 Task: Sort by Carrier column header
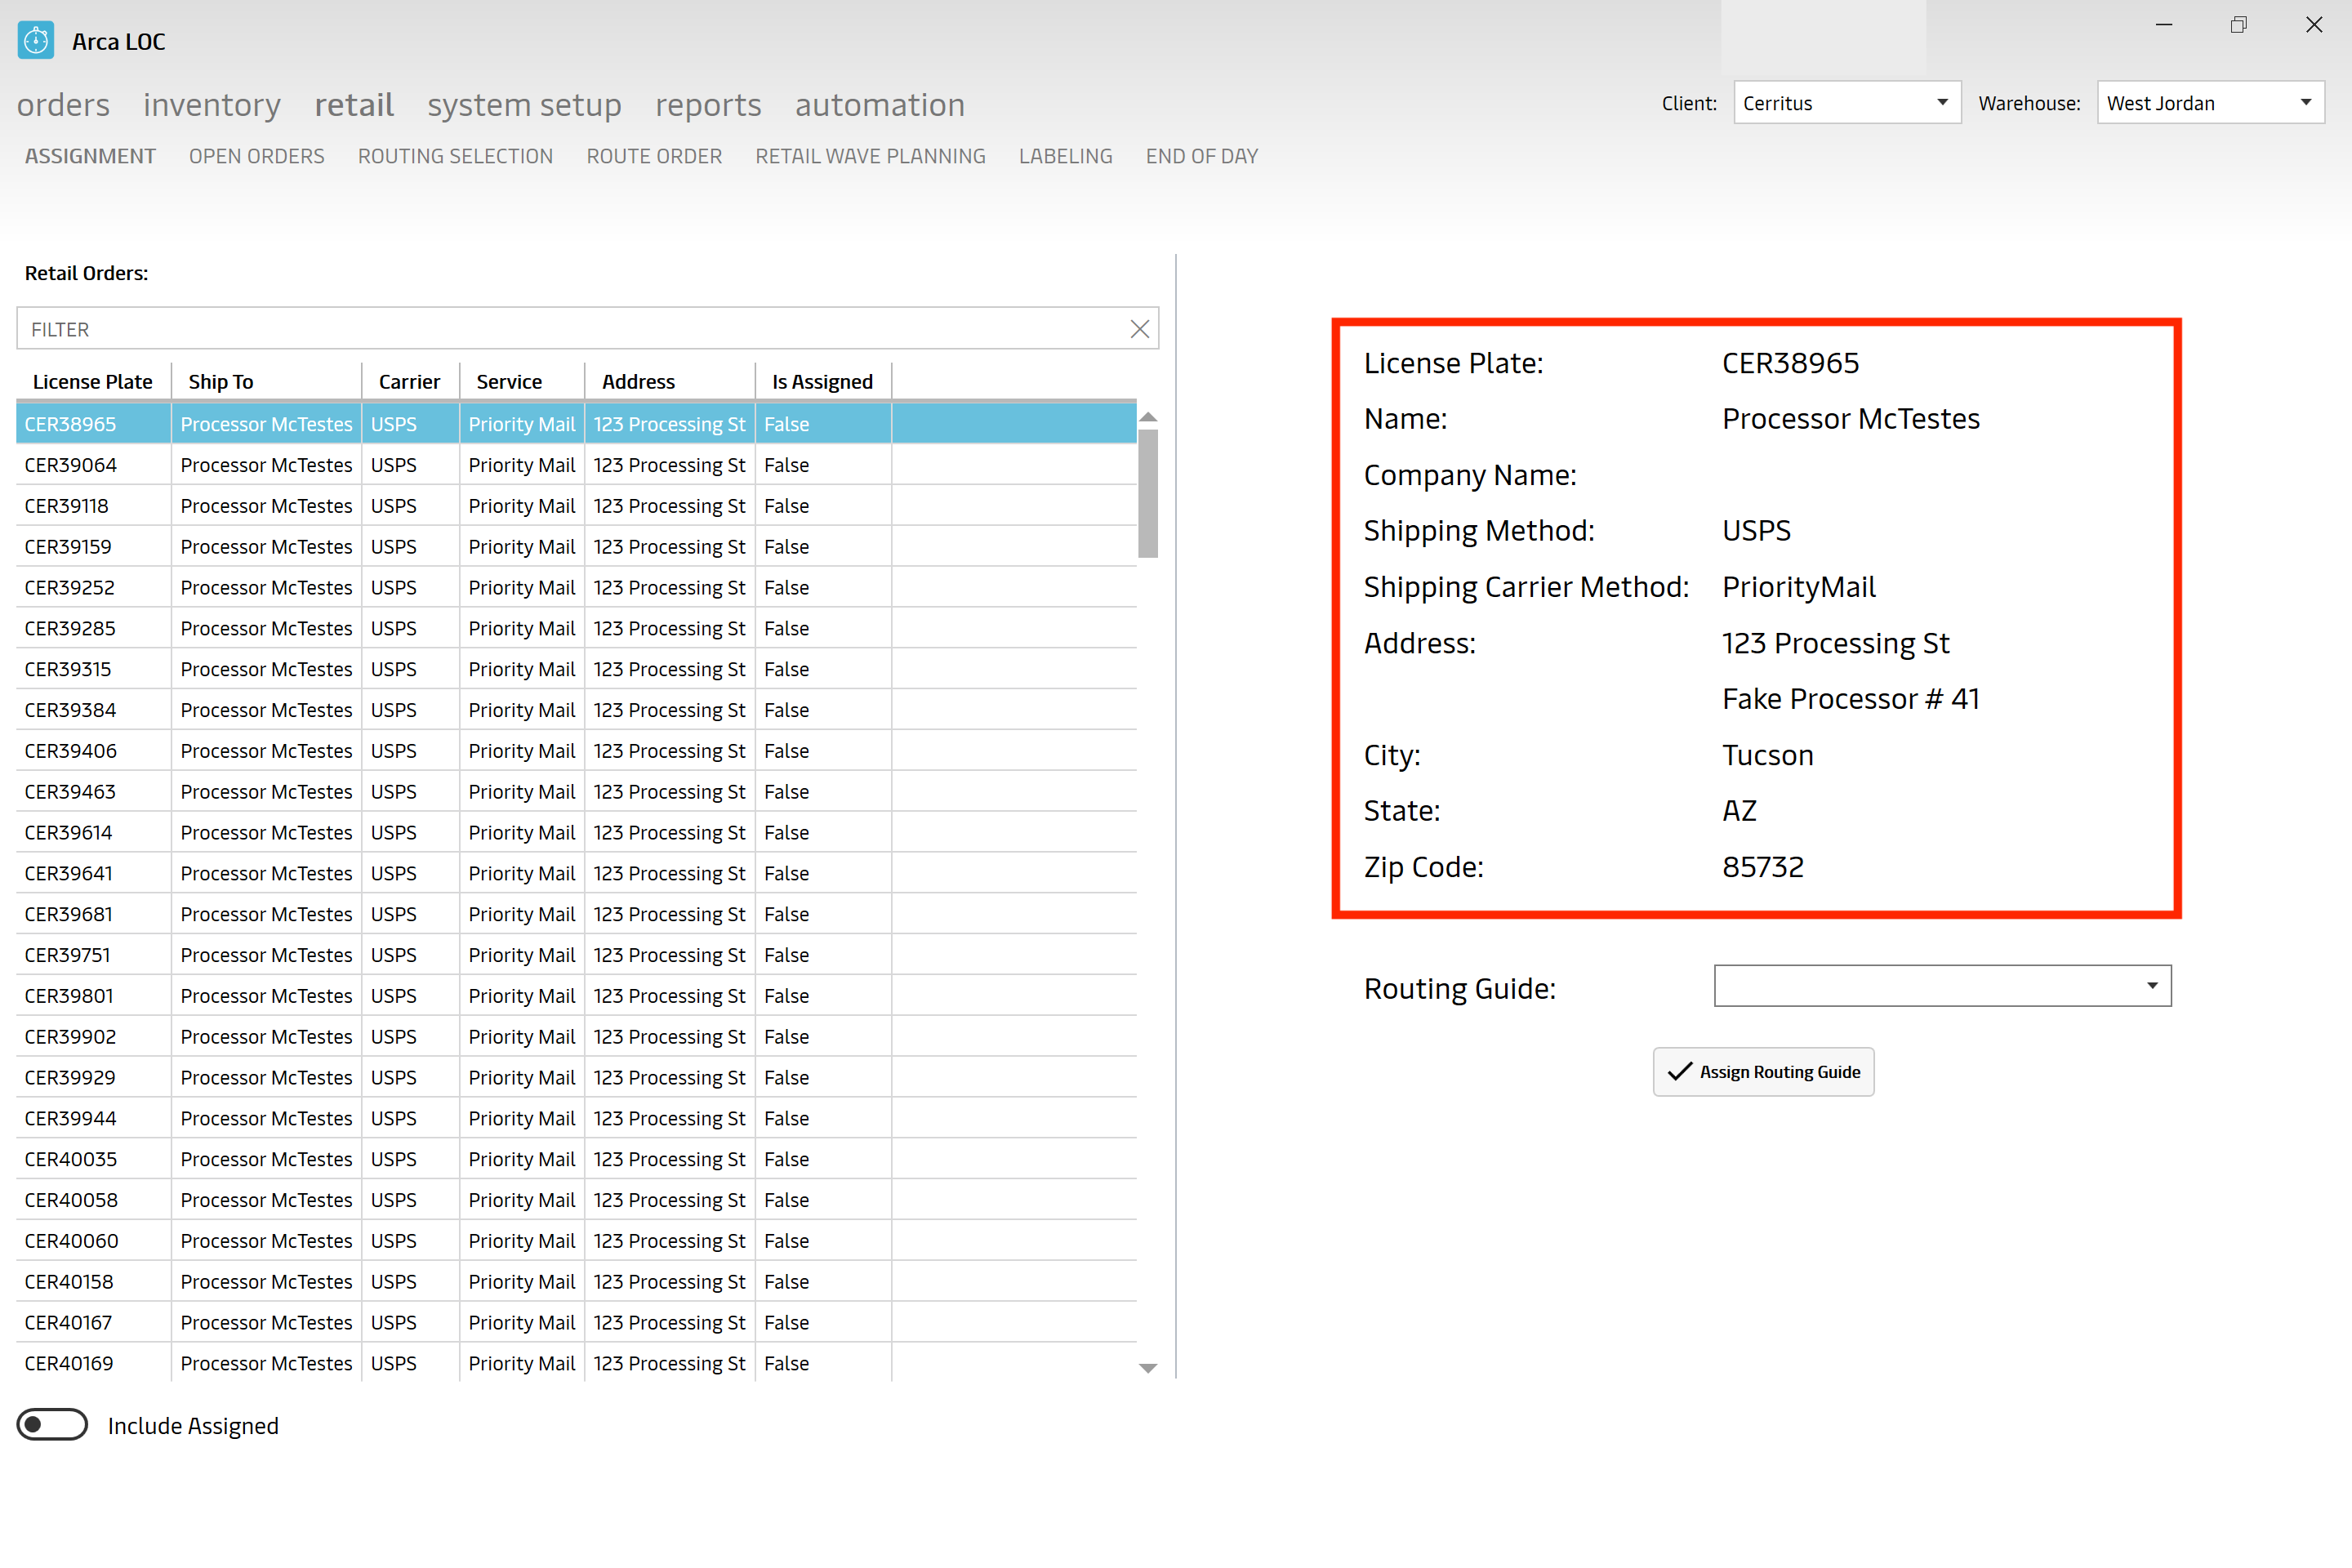click(x=409, y=381)
